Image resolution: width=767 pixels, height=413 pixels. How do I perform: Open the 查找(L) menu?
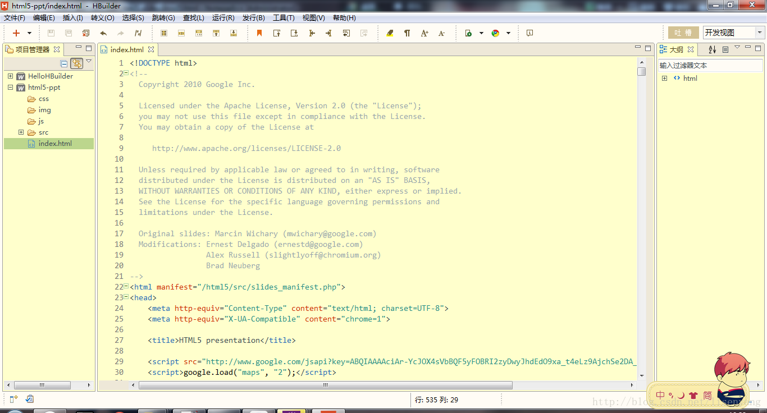coord(194,18)
